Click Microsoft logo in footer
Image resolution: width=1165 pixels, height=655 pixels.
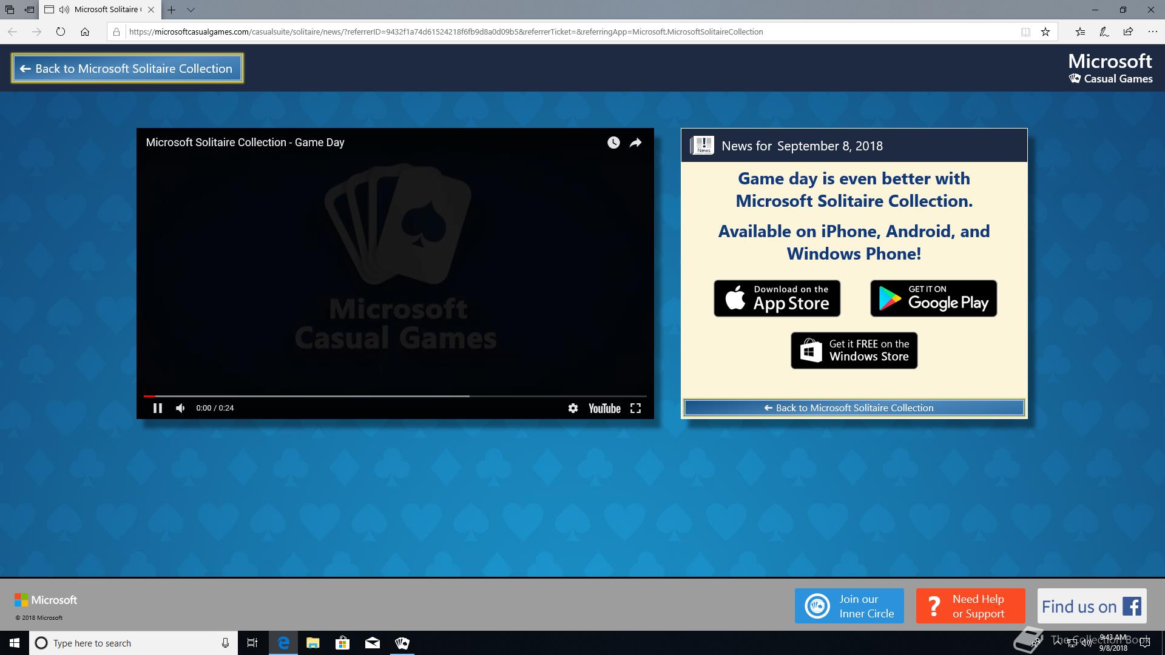click(46, 600)
